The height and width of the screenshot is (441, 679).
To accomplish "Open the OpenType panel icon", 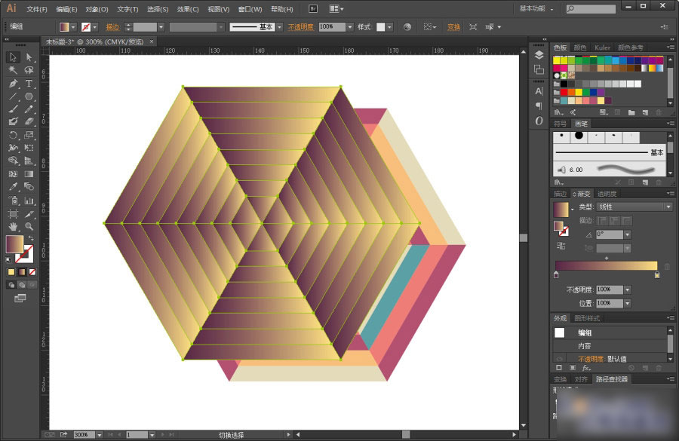I will 539,121.
